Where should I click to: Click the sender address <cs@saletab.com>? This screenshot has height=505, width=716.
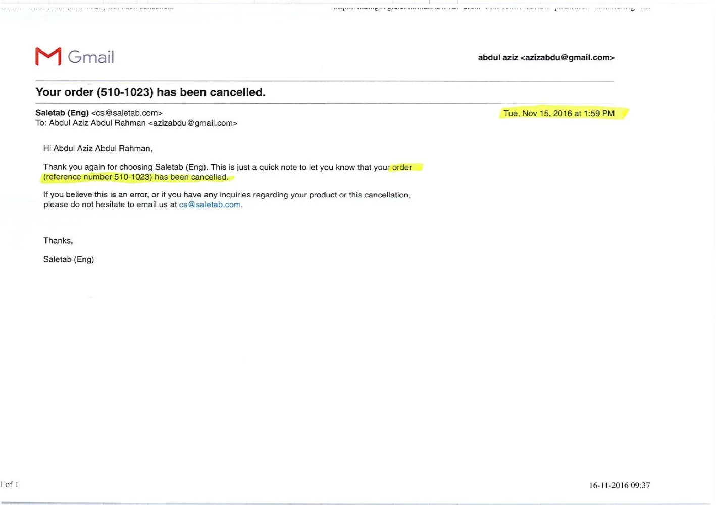coord(127,113)
